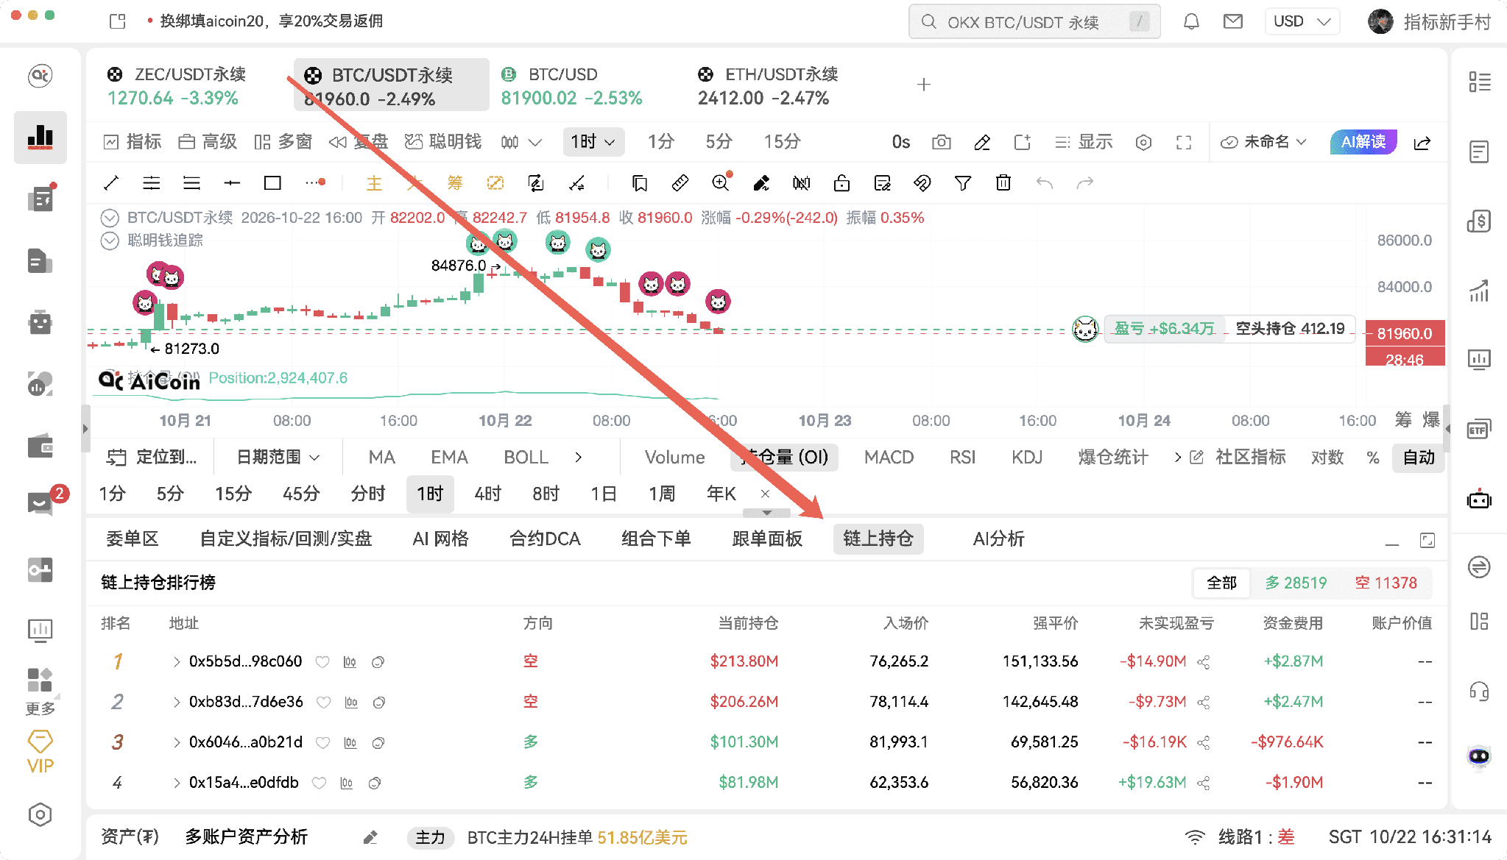This screenshot has width=1507, height=860.
Task: Open the 未命名 layout dropdown
Action: tap(1264, 142)
